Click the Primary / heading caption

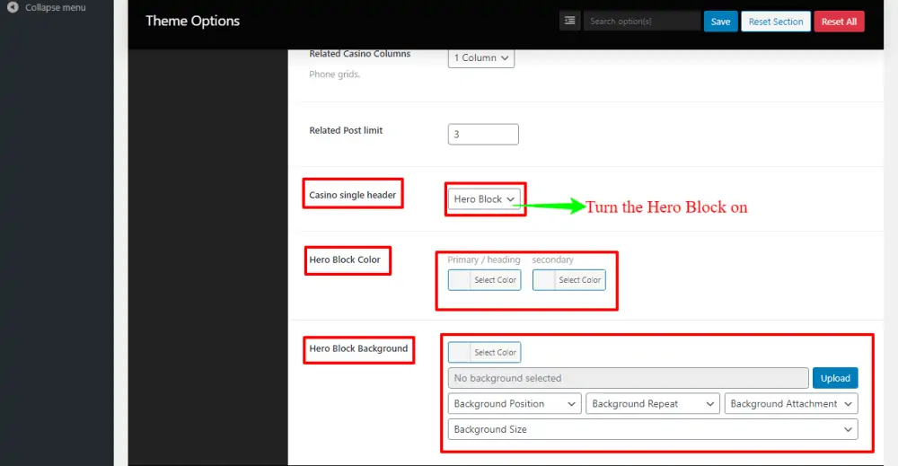point(484,259)
